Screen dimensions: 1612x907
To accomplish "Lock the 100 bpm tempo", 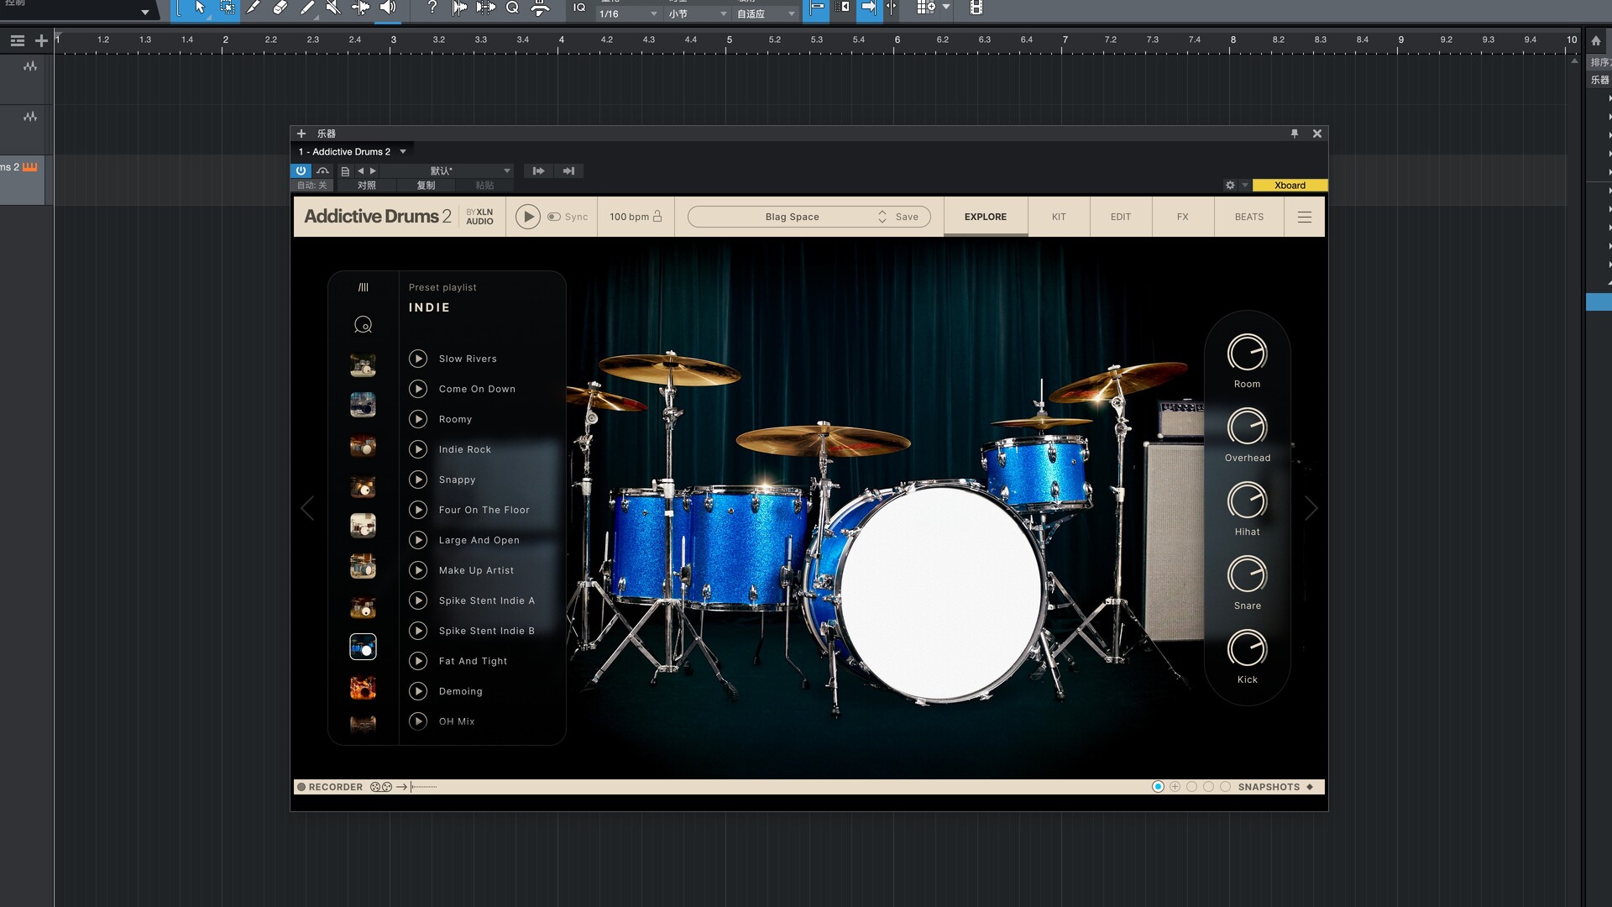I will click(657, 216).
